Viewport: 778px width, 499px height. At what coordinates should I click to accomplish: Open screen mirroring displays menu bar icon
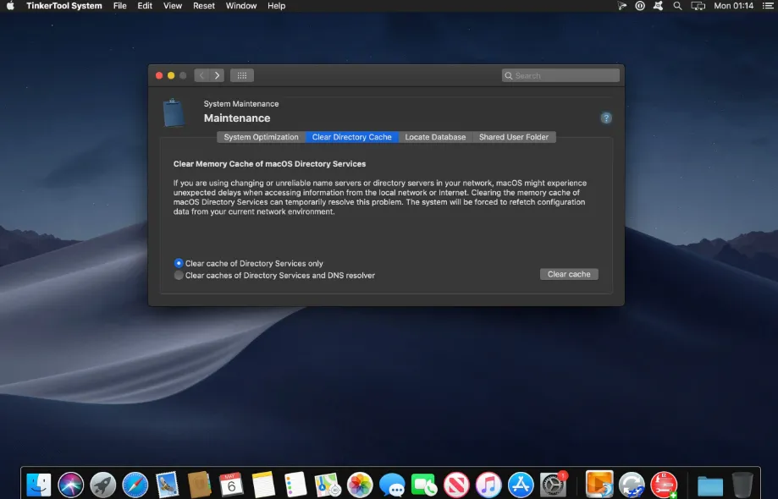click(698, 6)
